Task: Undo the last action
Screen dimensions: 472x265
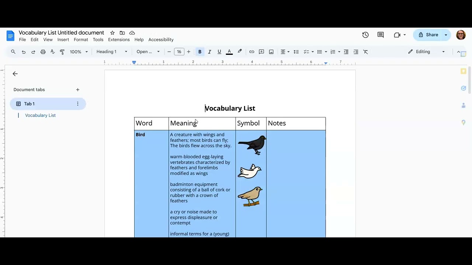Action: coord(24,52)
